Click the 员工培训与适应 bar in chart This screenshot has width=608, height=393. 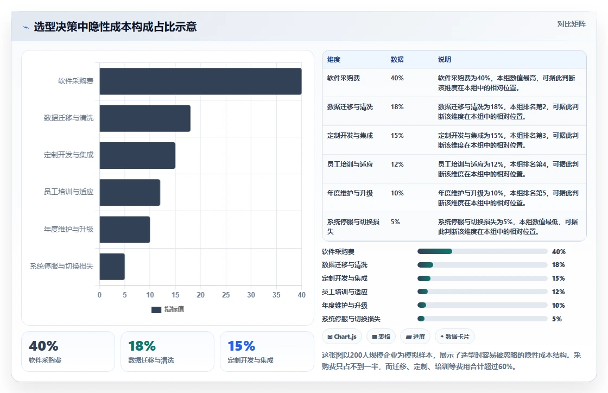[130, 192]
